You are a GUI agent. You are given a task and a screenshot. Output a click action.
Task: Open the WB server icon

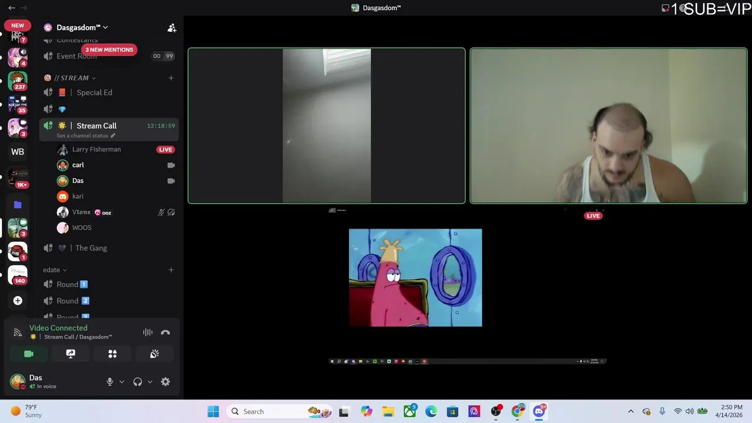pos(18,152)
